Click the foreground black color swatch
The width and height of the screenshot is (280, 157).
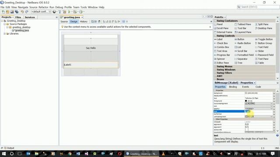pyautogui.click(x=246, y=101)
